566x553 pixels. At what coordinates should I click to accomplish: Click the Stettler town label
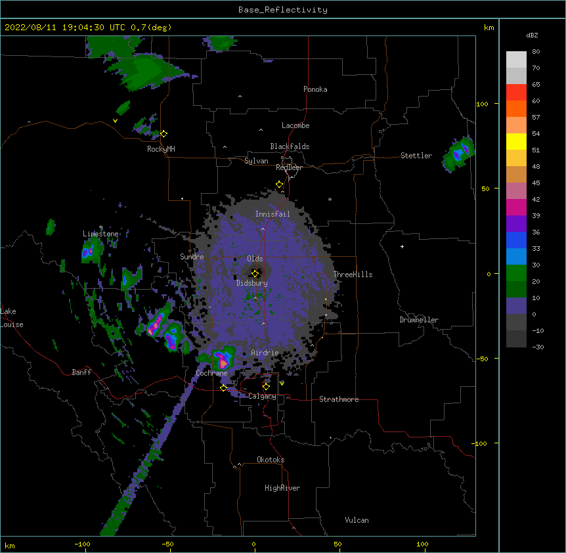tap(416, 156)
